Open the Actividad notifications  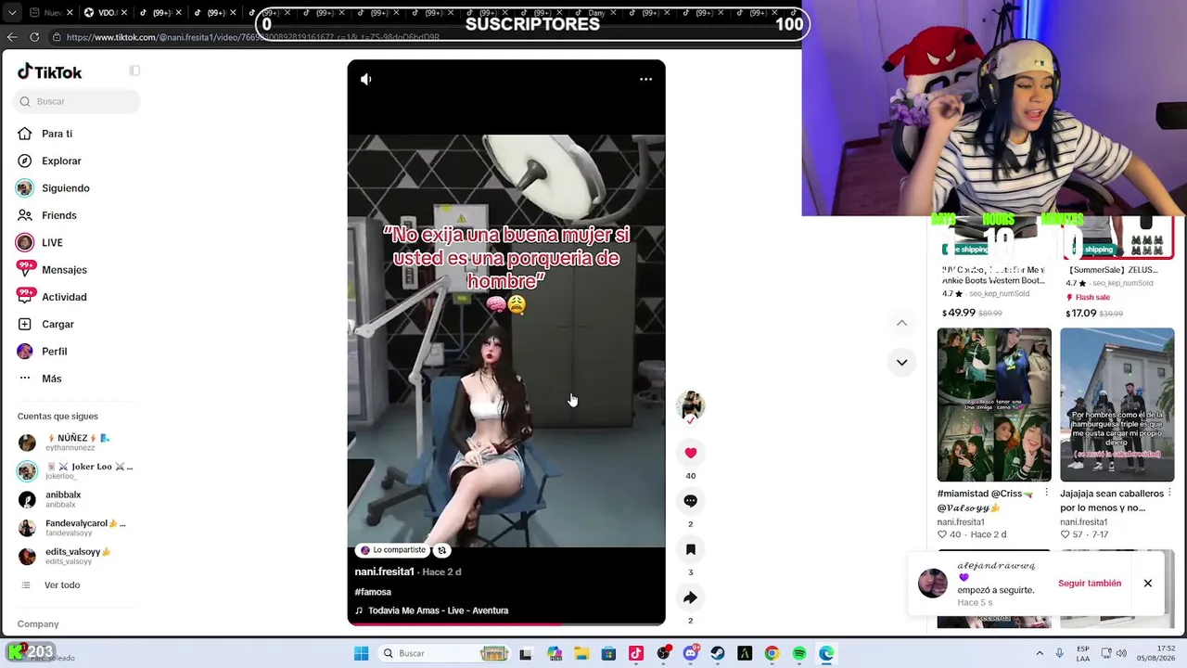click(x=64, y=297)
